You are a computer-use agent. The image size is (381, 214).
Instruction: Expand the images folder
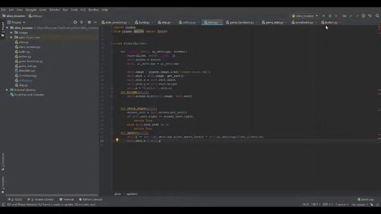[11, 33]
